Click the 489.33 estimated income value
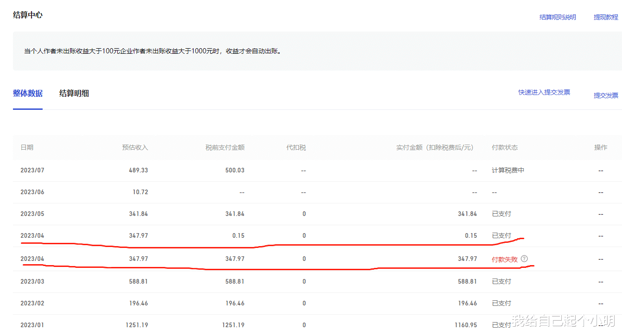 (x=138, y=170)
